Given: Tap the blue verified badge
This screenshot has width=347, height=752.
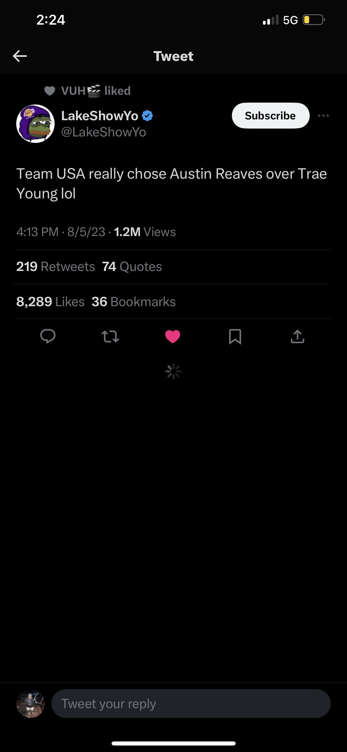Looking at the screenshot, I should click(x=148, y=116).
